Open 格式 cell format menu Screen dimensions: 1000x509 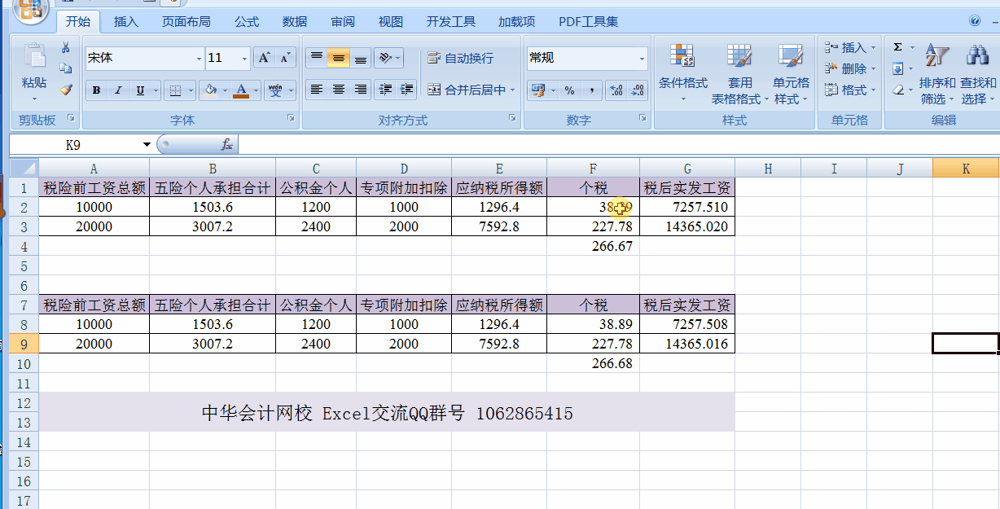pyautogui.click(x=849, y=90)
